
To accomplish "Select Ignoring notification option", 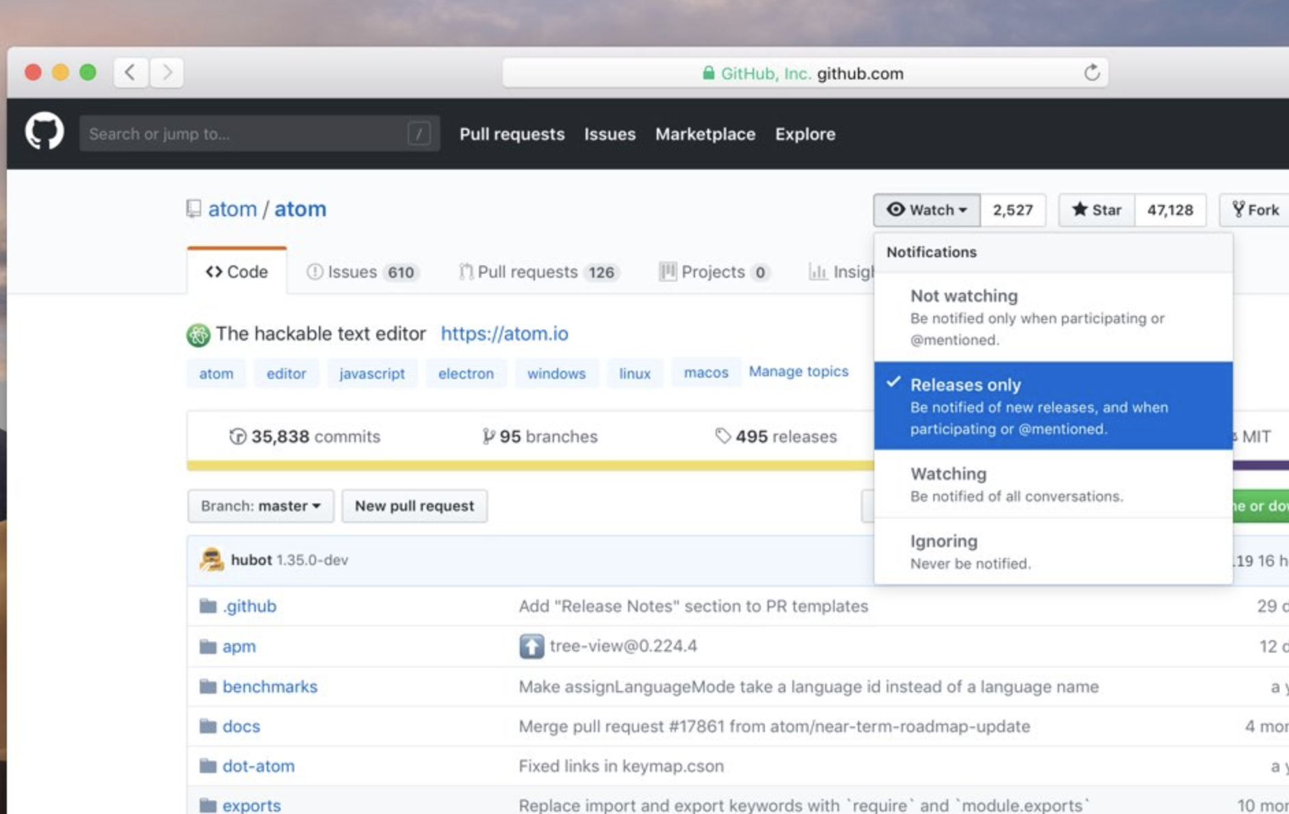I will pos(1053,551).
